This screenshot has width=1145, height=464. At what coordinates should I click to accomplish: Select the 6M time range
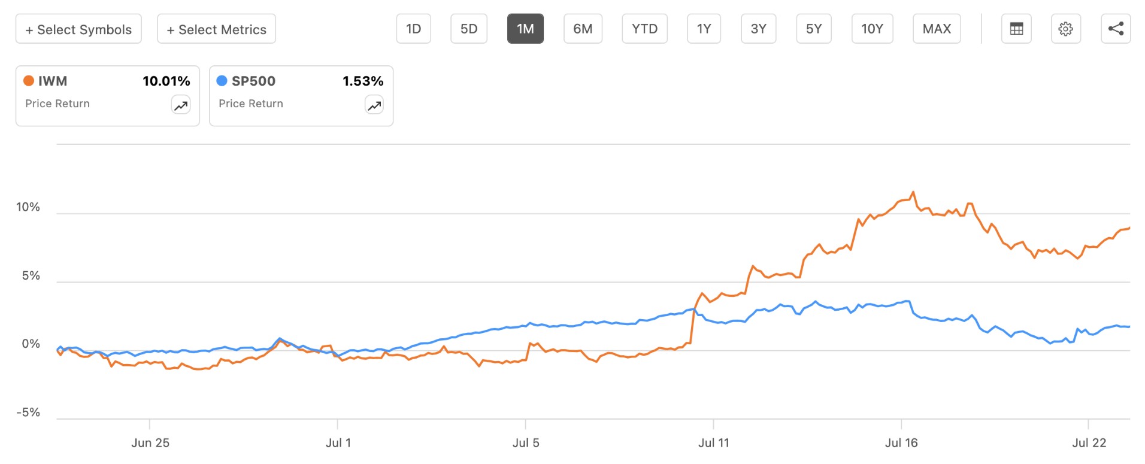click(583, 29)
